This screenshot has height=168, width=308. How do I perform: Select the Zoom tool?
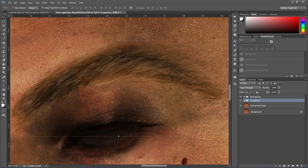(x=4, y=98)
